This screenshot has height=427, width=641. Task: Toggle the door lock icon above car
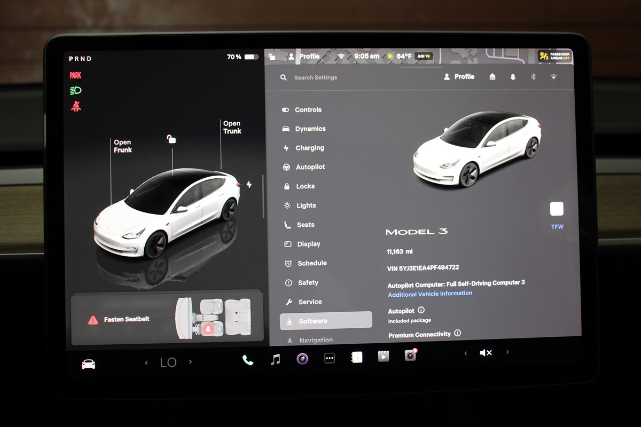pos(171,139)
